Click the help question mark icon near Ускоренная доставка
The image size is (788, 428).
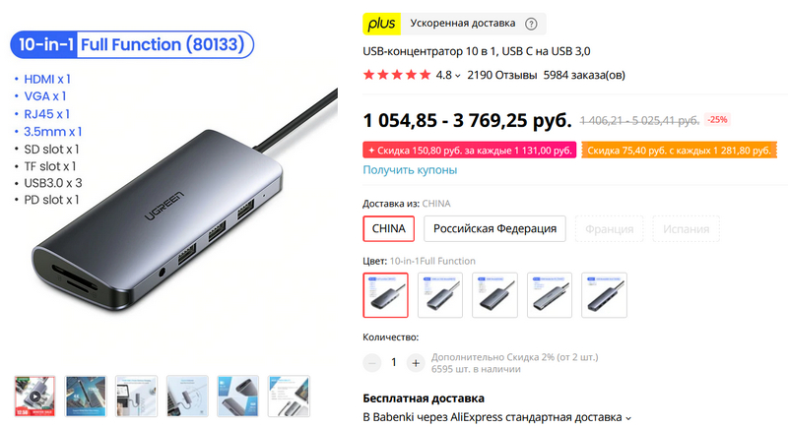coord(531,24)
